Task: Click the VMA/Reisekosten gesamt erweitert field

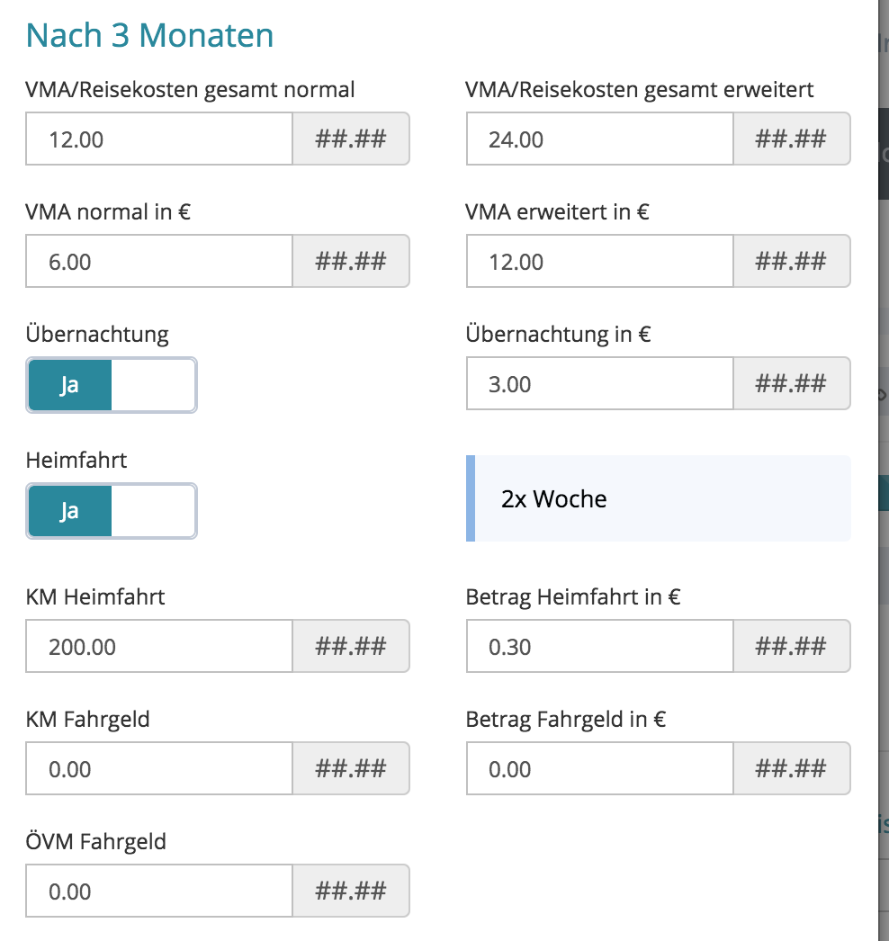Action: pyautogui.click(x=600, y=139)
